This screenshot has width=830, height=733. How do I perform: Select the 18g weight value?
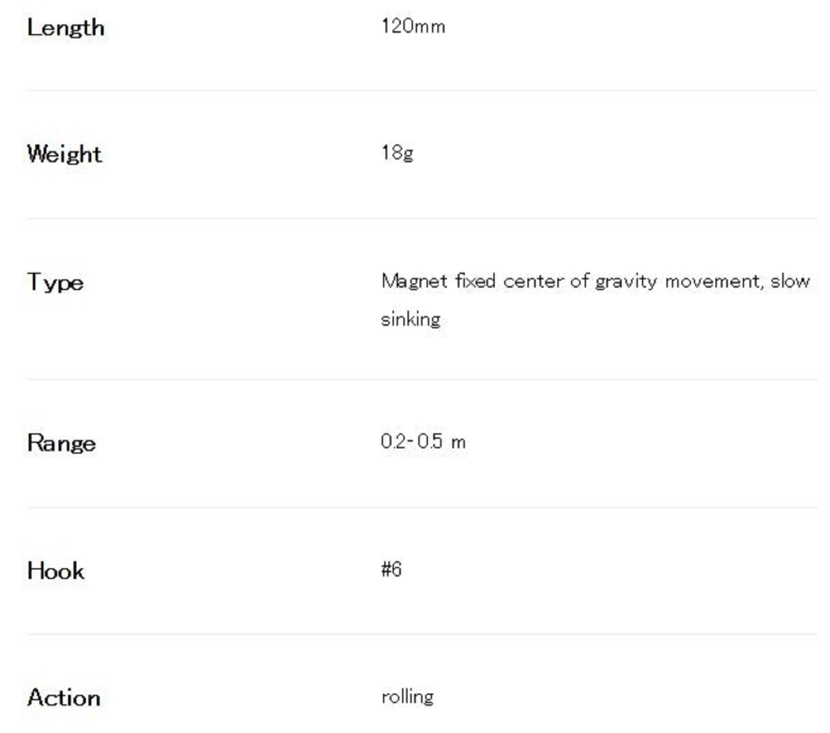point(397,153)
